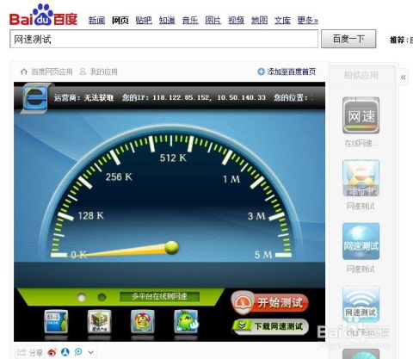Open the WiFi signal 网速测试 app icon
This screenshot has width=413, height=359.
tap(361, 305)
